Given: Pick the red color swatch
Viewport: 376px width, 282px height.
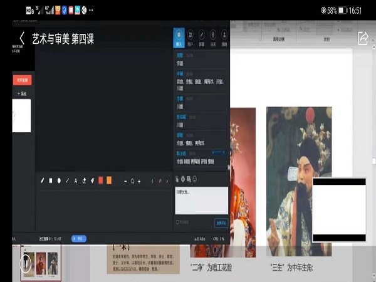Looking at the screenshot, I should (100, 180).
